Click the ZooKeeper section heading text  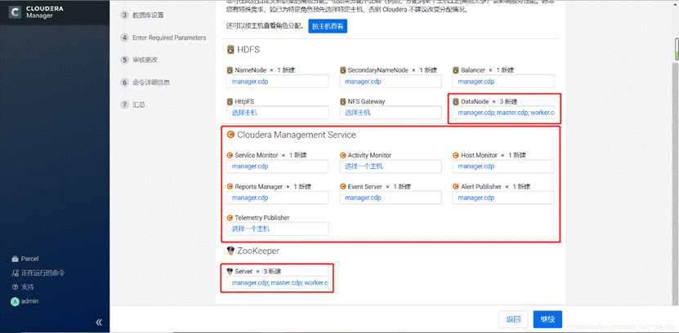point(258,251)
